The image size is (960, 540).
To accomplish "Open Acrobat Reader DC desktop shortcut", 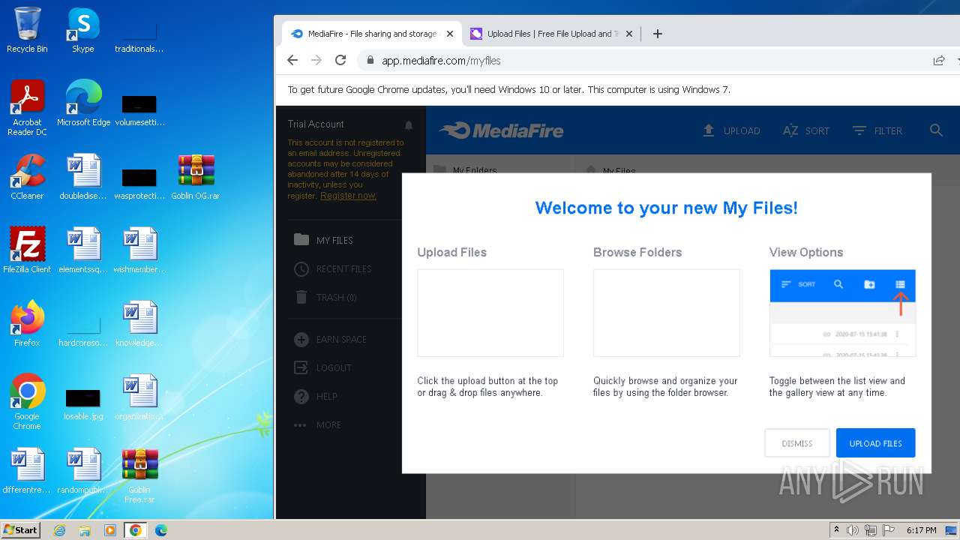I will click(x=27, y=108).
